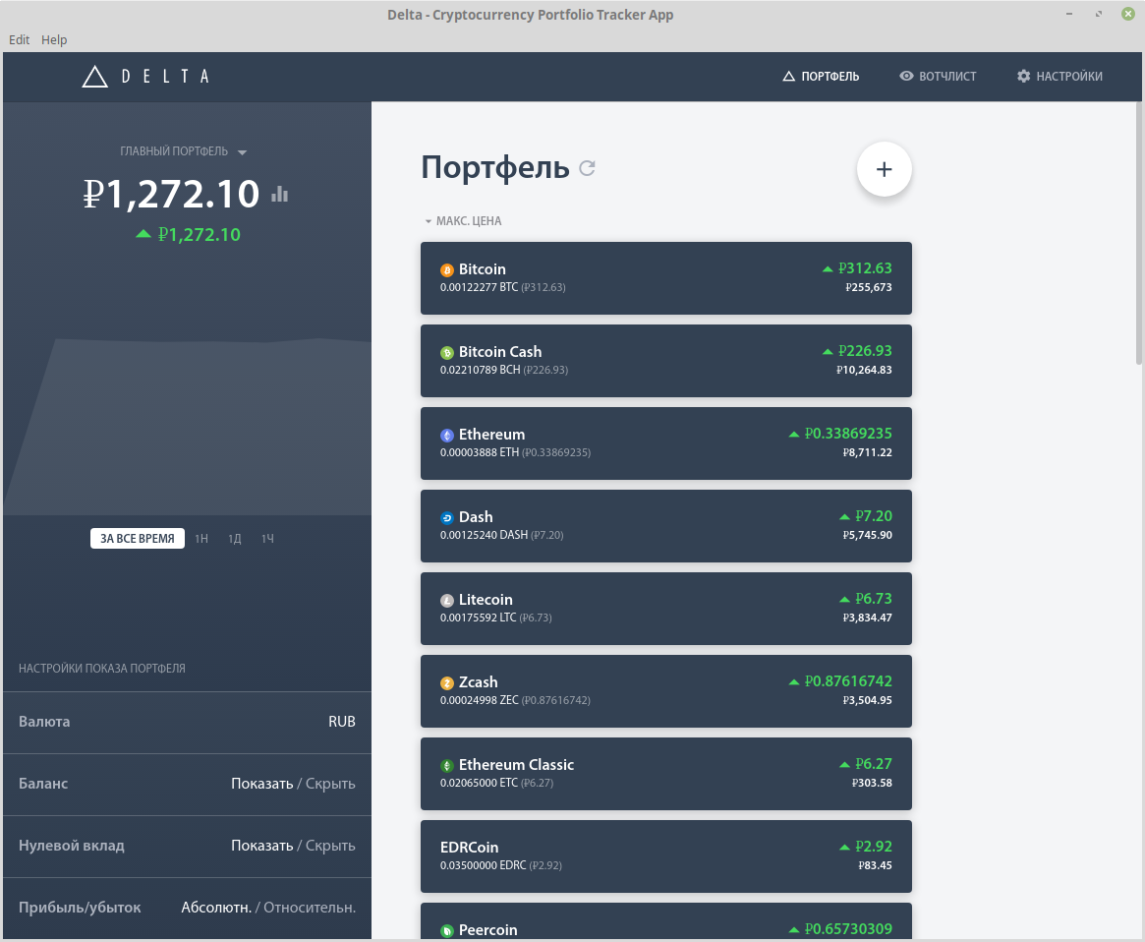Image resolution: width=1145 pixels, height=942 pixels.
Task: Click the Ethereum Classic green icon
Action: (x=447, y=766)
